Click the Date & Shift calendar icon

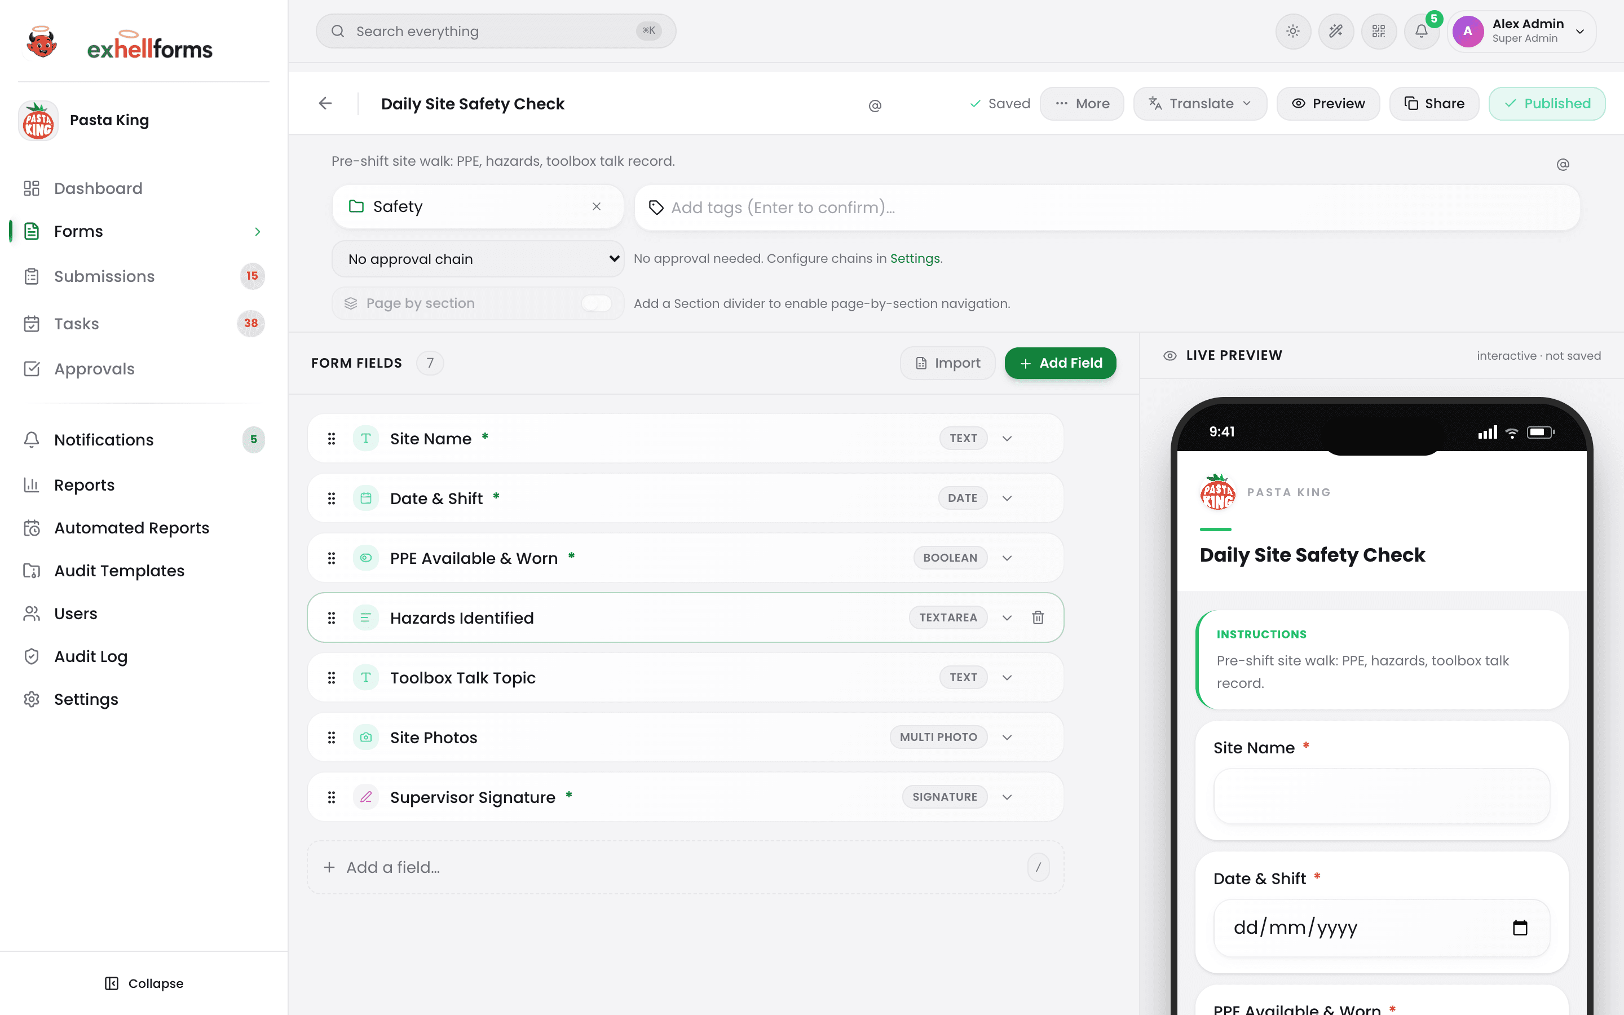point(366,498)
